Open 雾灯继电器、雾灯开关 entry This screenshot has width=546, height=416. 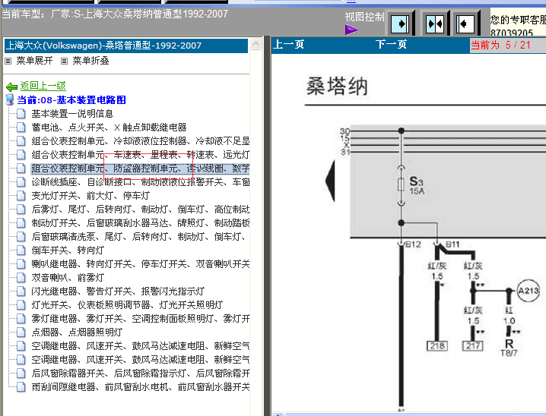coord(141,318)
